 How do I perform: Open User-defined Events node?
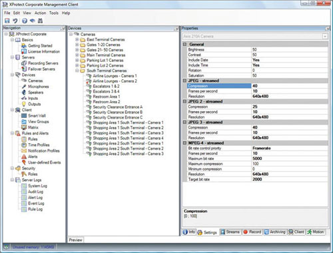click(x=44, y=162)
